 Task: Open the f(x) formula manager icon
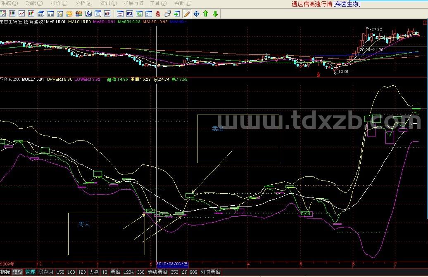(x=88, y=13)
